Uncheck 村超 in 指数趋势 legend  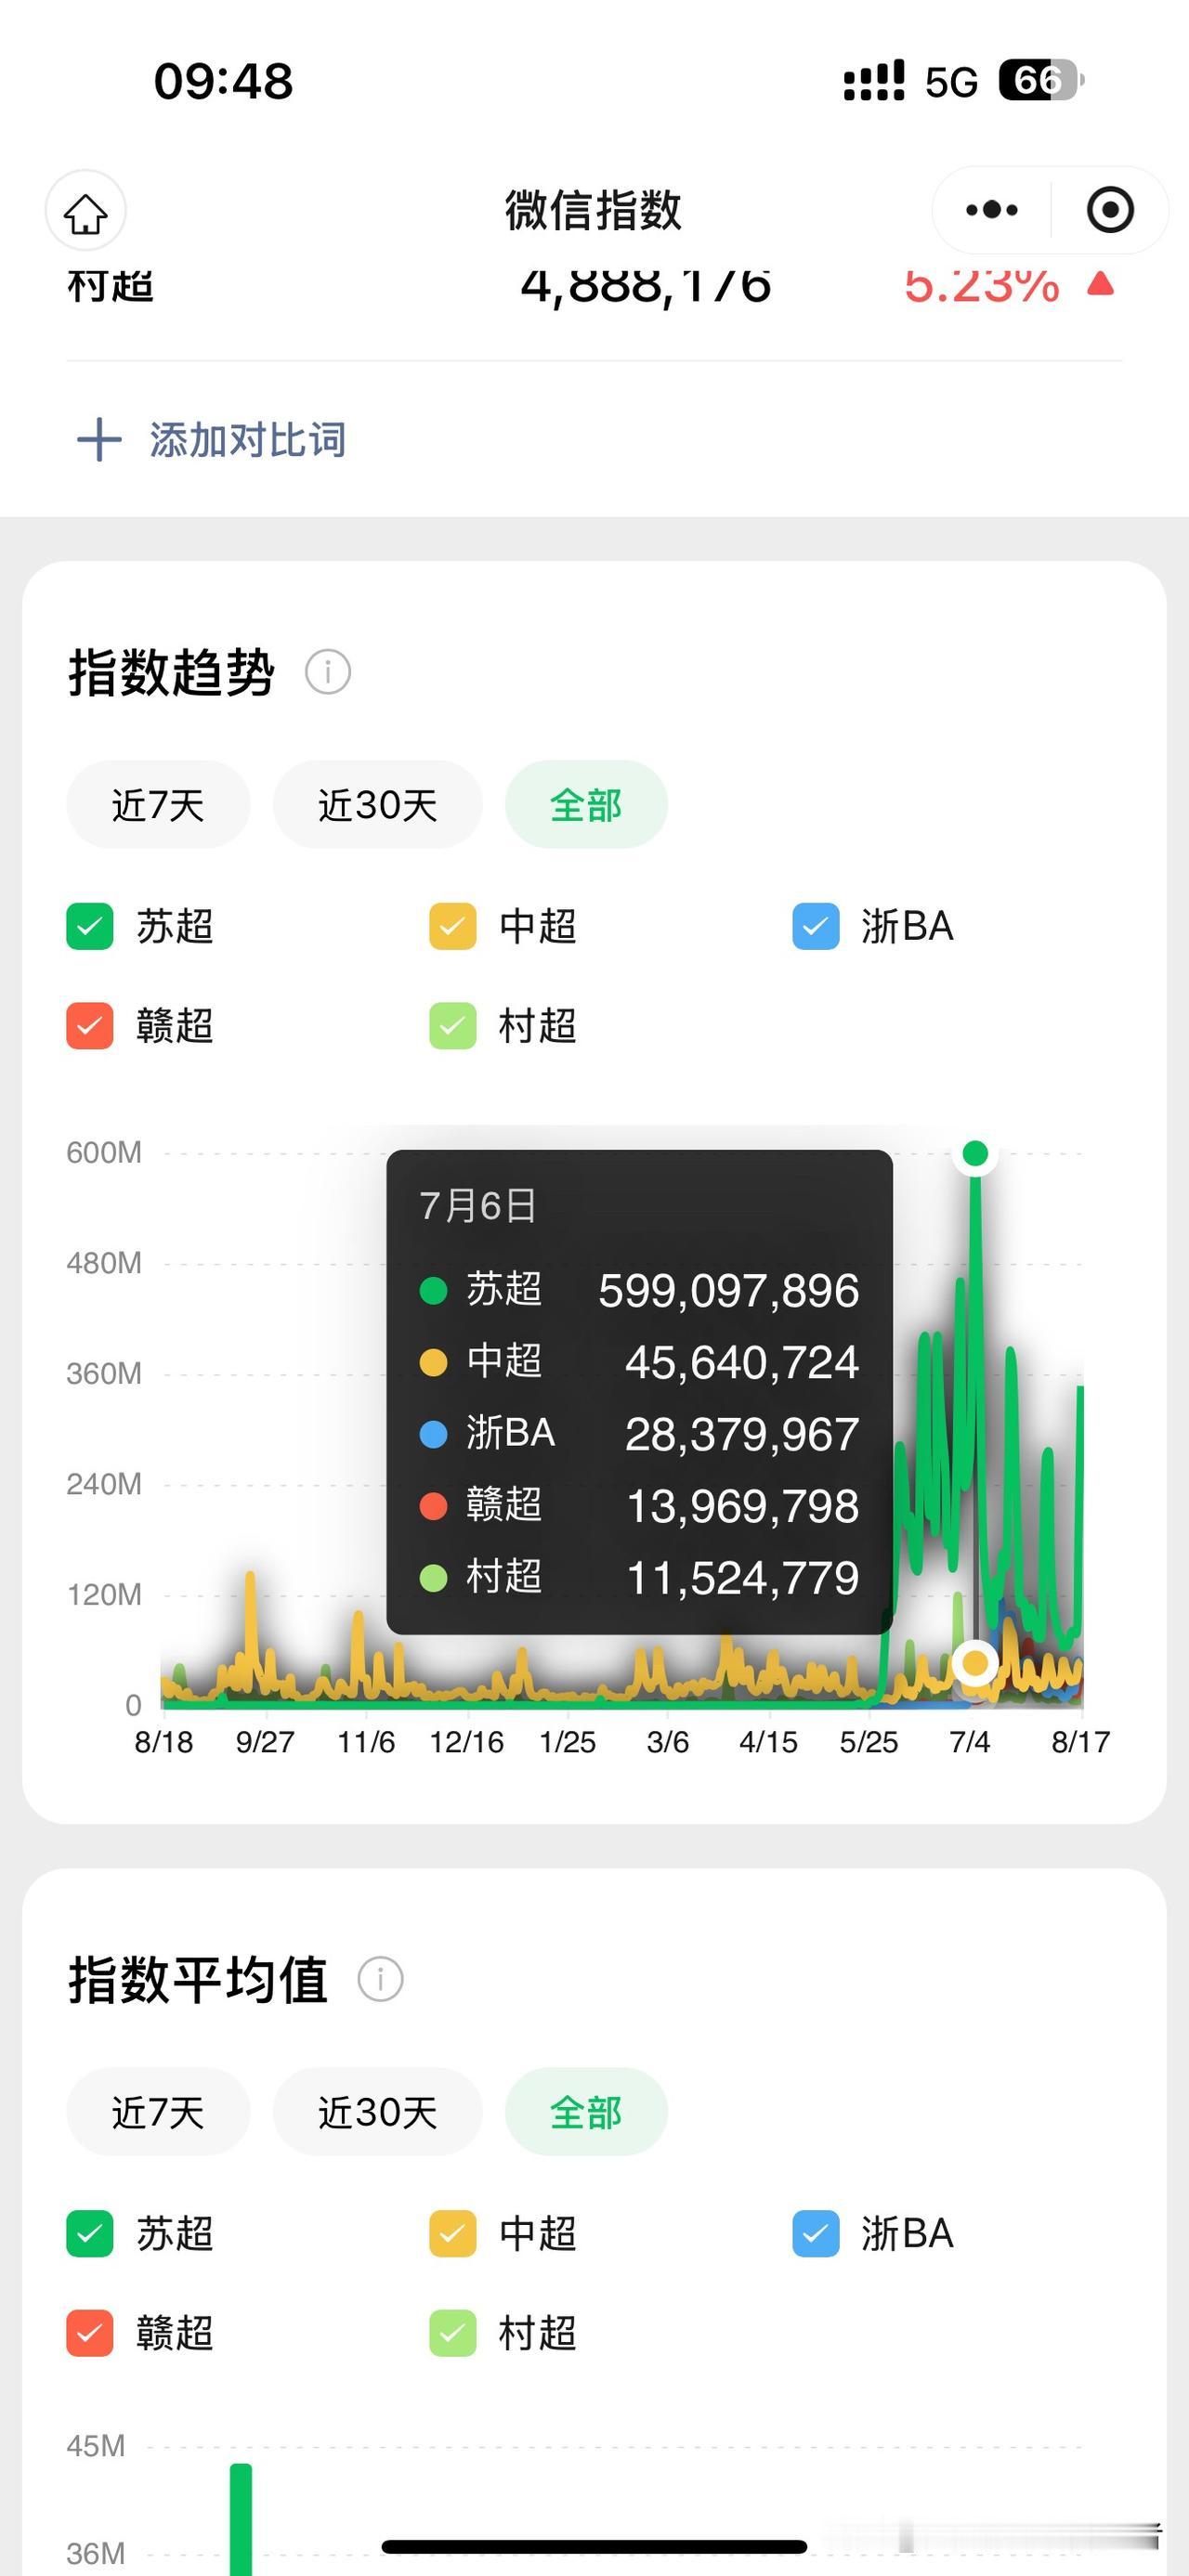[453, 1026]
